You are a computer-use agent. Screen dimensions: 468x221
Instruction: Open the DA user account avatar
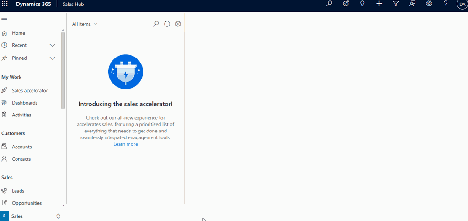pos(462,4)
